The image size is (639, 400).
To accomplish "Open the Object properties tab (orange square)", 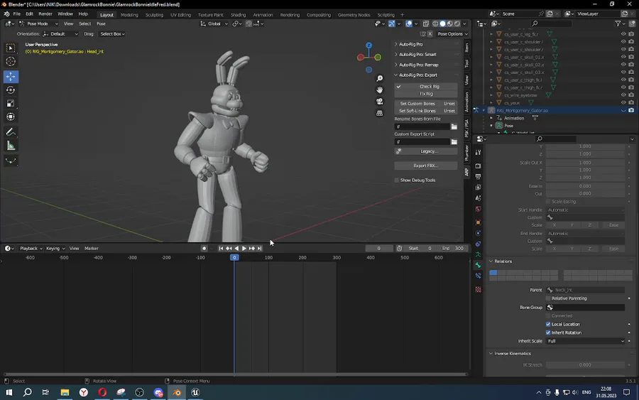I will 478,222.
